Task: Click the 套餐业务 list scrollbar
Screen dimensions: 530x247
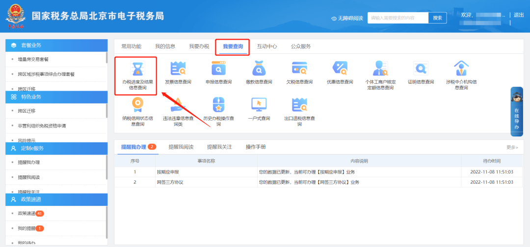Action: pos(107,58)
